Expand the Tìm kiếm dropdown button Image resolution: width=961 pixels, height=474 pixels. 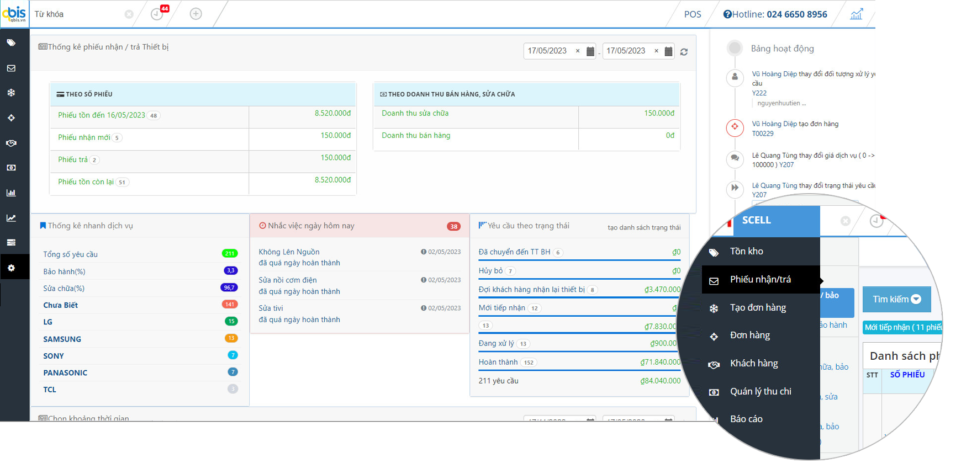pyautogui.click(x=896, y=300)
